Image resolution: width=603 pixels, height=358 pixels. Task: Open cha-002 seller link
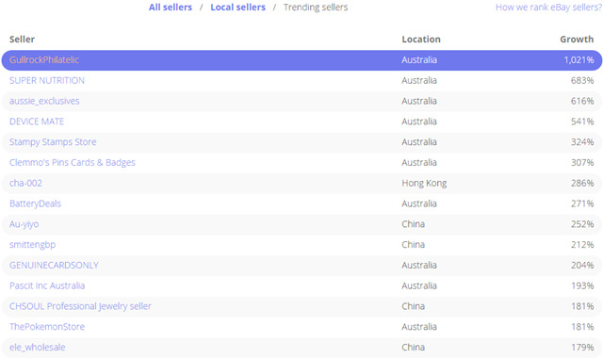(x=25, y=183)
